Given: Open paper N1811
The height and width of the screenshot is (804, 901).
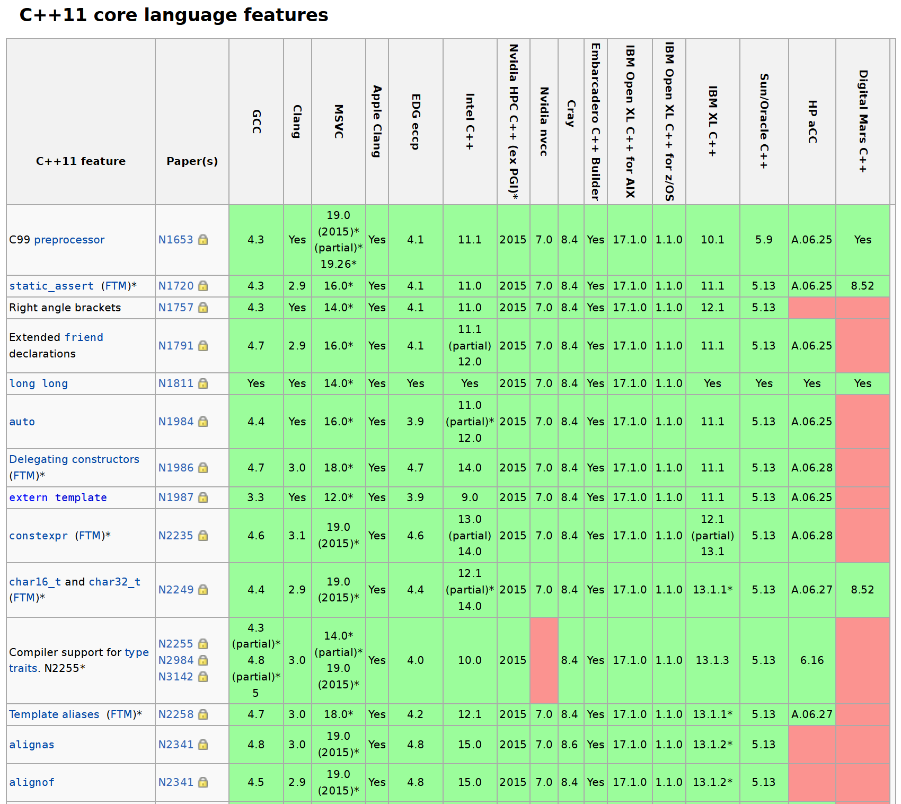Looking at the screenshot, I should click(176, 383).
